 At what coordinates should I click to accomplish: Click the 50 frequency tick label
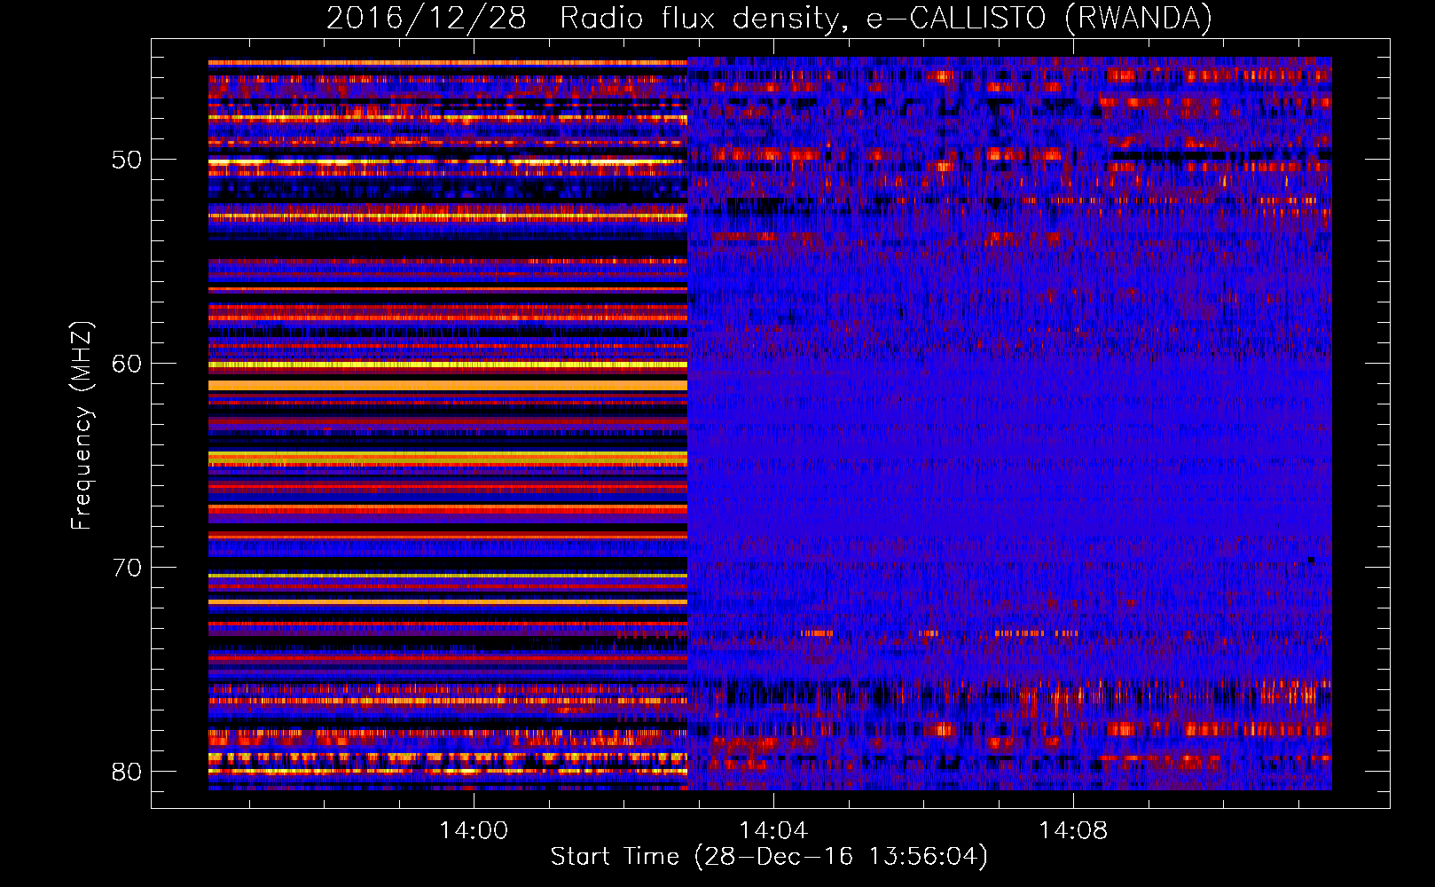point(127,160)
